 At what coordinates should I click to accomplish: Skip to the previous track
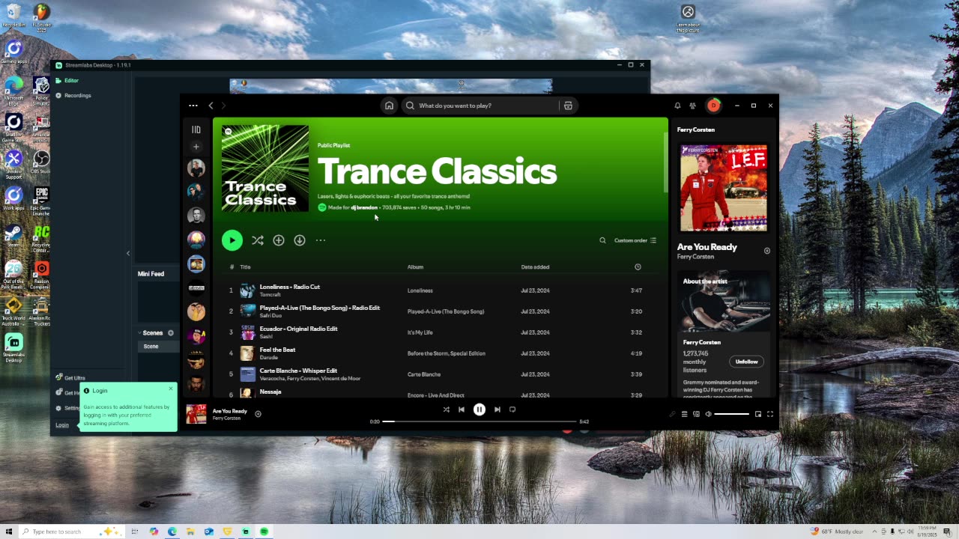(x=462, y=409)
